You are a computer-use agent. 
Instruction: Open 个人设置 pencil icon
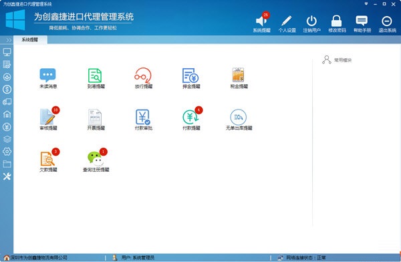[x=287, y=21]
